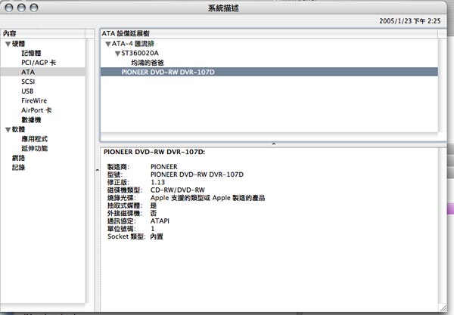Collapse the 硬體 hardware section
This screenshot has width=454, height=315.
tap(8, 44)
